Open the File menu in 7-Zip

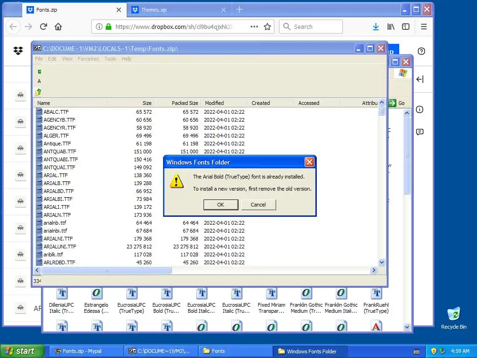click(x=39, y=59)
